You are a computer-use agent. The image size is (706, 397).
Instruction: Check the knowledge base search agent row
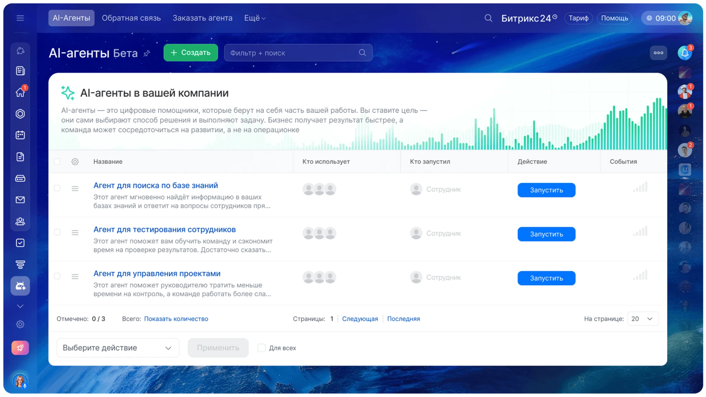(x=57, y=188)
